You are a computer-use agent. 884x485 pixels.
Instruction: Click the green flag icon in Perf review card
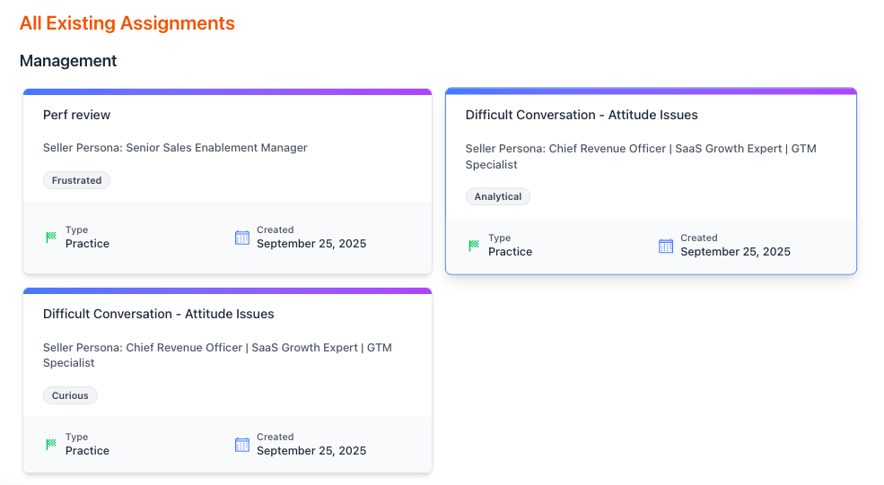coord(51,238)
